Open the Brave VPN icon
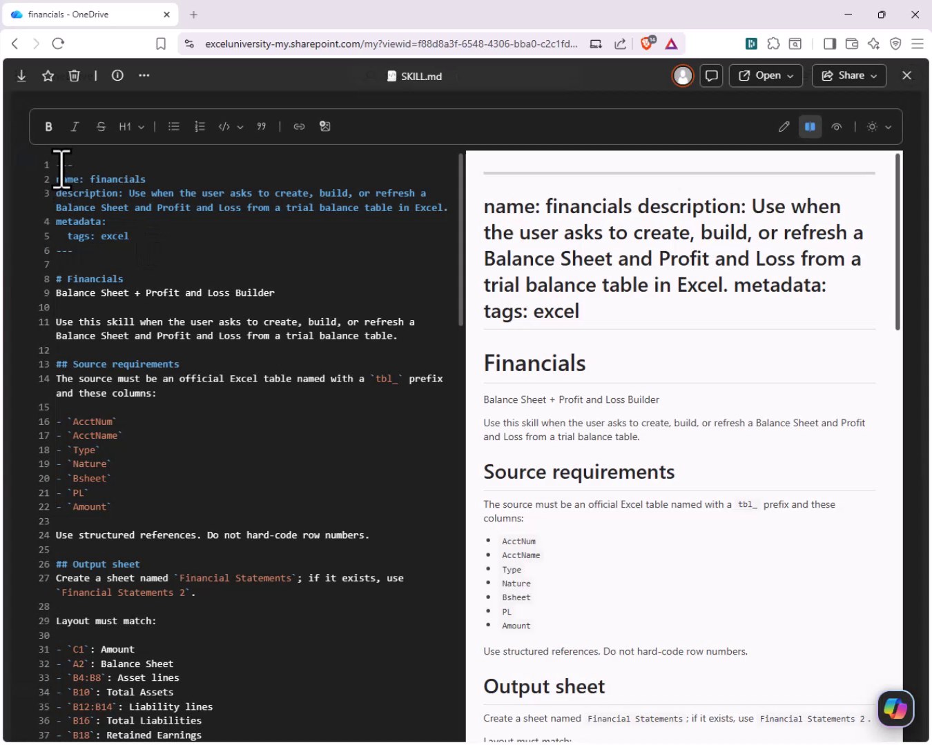Image resolution: width=932 pixels, height=745 pixels. [895, 43]
